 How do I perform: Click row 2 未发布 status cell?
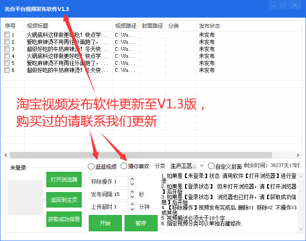207,42
